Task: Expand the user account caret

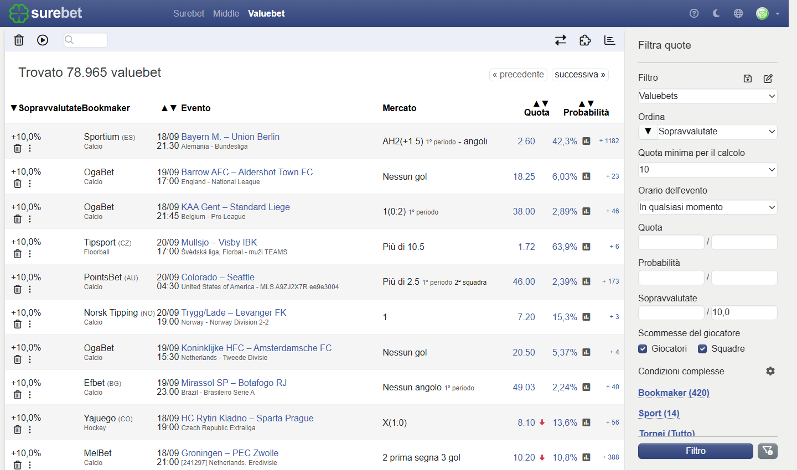Action: click(x=778, y=14)
